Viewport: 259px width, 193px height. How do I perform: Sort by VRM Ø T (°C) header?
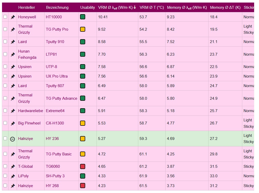click(152, 7)
